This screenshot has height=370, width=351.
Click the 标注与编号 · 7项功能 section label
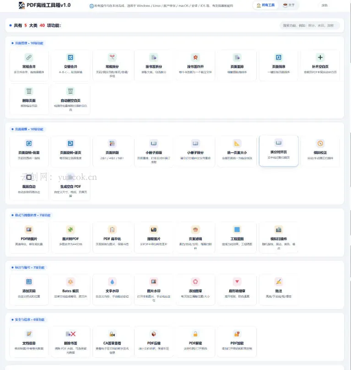[x=28, y=268]
